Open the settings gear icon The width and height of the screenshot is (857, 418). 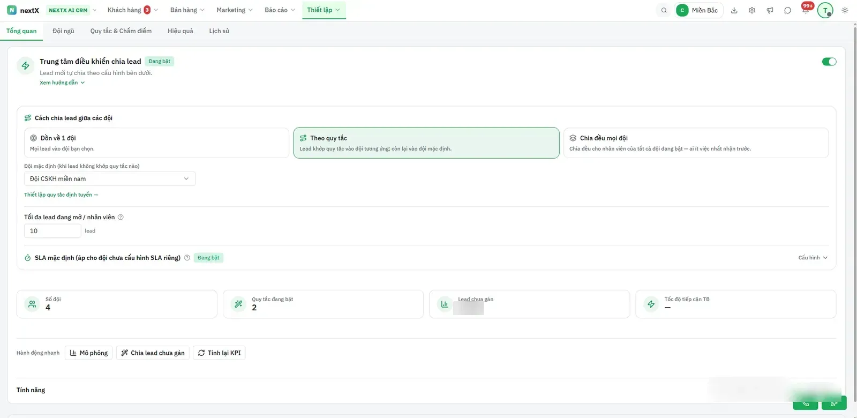pos(752,10)
